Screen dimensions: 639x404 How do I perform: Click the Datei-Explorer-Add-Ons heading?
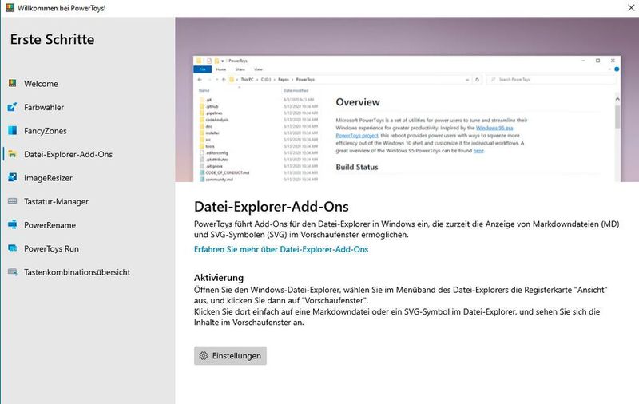271,207
